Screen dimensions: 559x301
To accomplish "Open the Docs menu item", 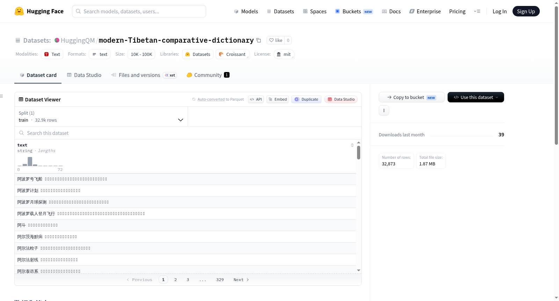I will [x=391, y=11].
